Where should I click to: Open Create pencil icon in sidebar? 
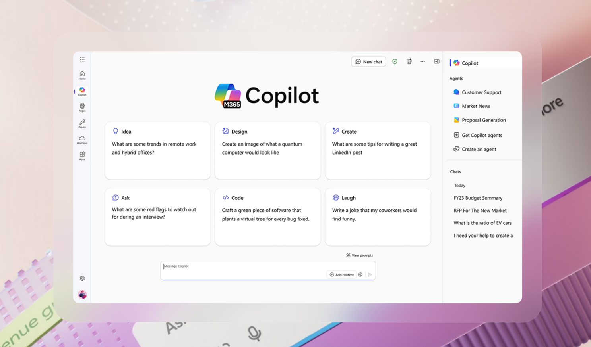[x=82, y=124]
